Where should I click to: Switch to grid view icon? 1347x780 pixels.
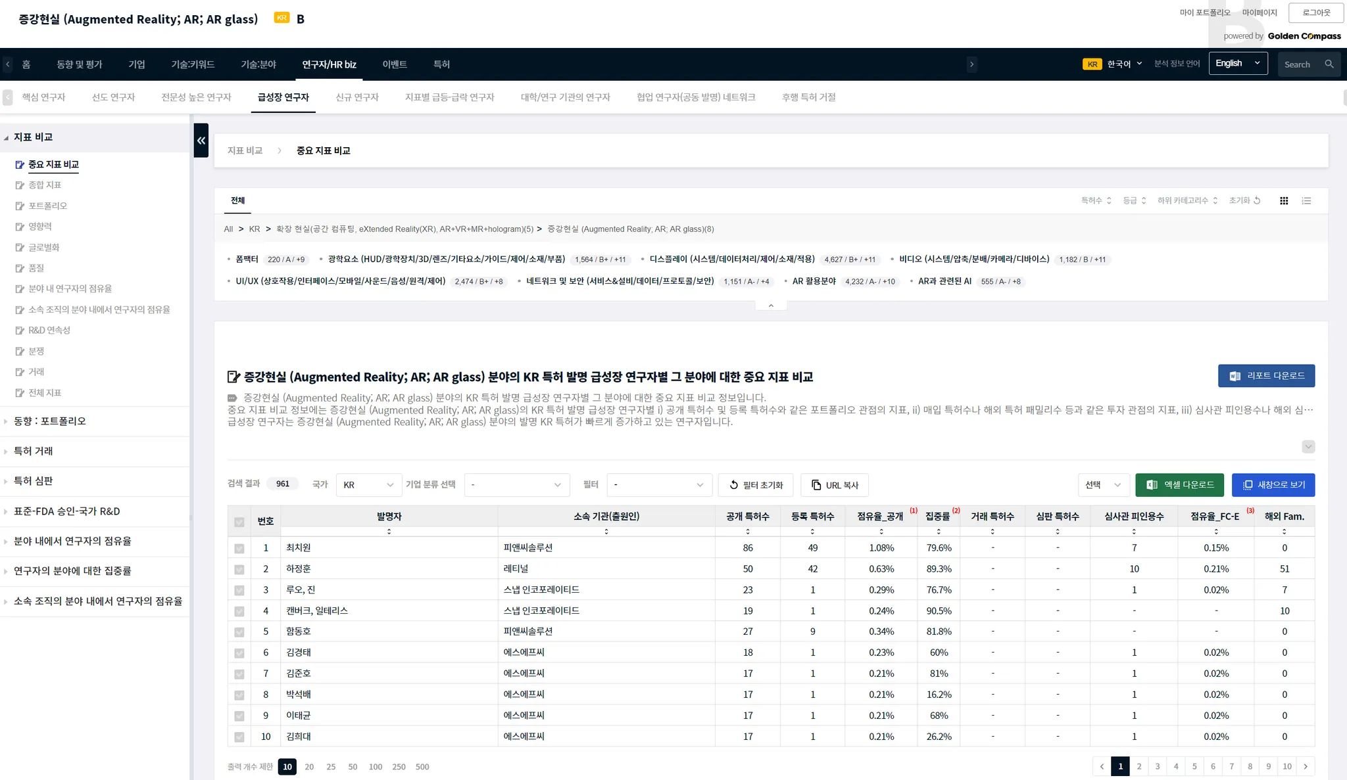pyautogui.click(x=1283, y=200)
